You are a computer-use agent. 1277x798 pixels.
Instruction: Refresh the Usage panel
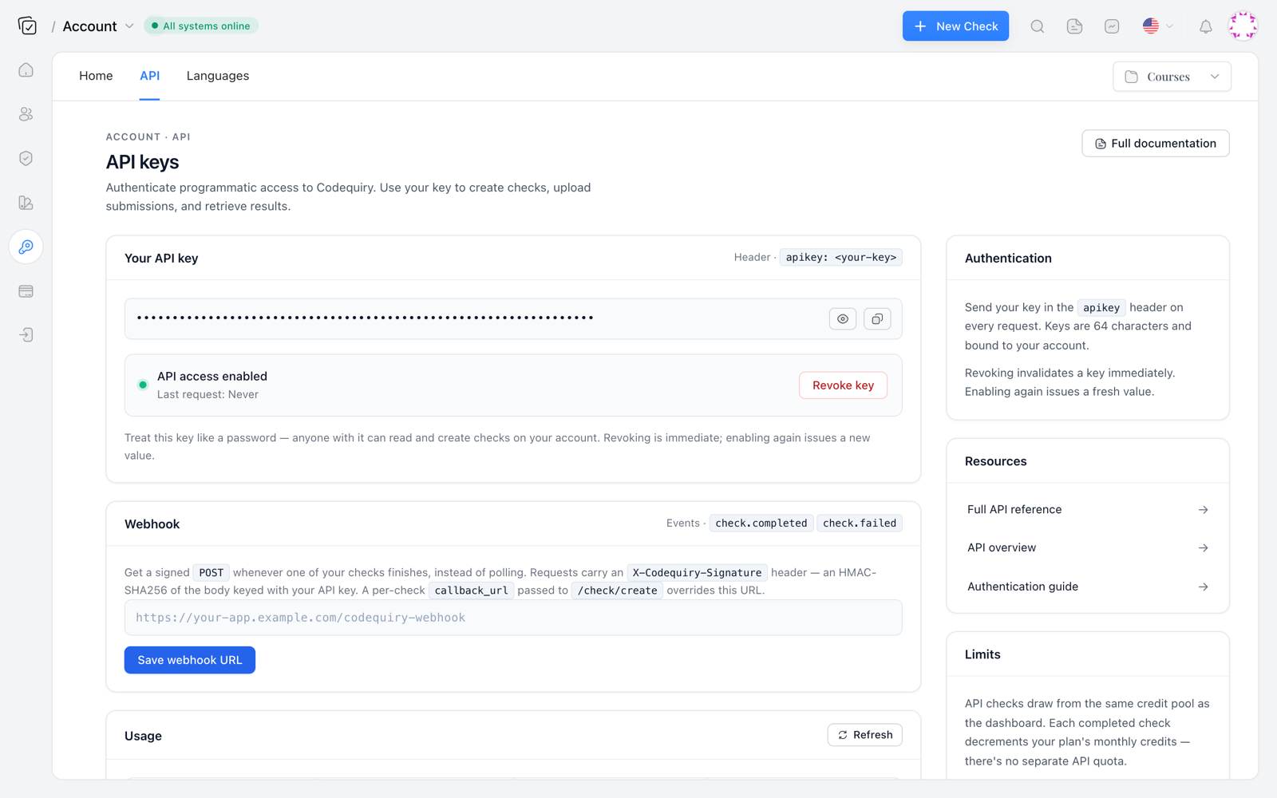point(864,735)
